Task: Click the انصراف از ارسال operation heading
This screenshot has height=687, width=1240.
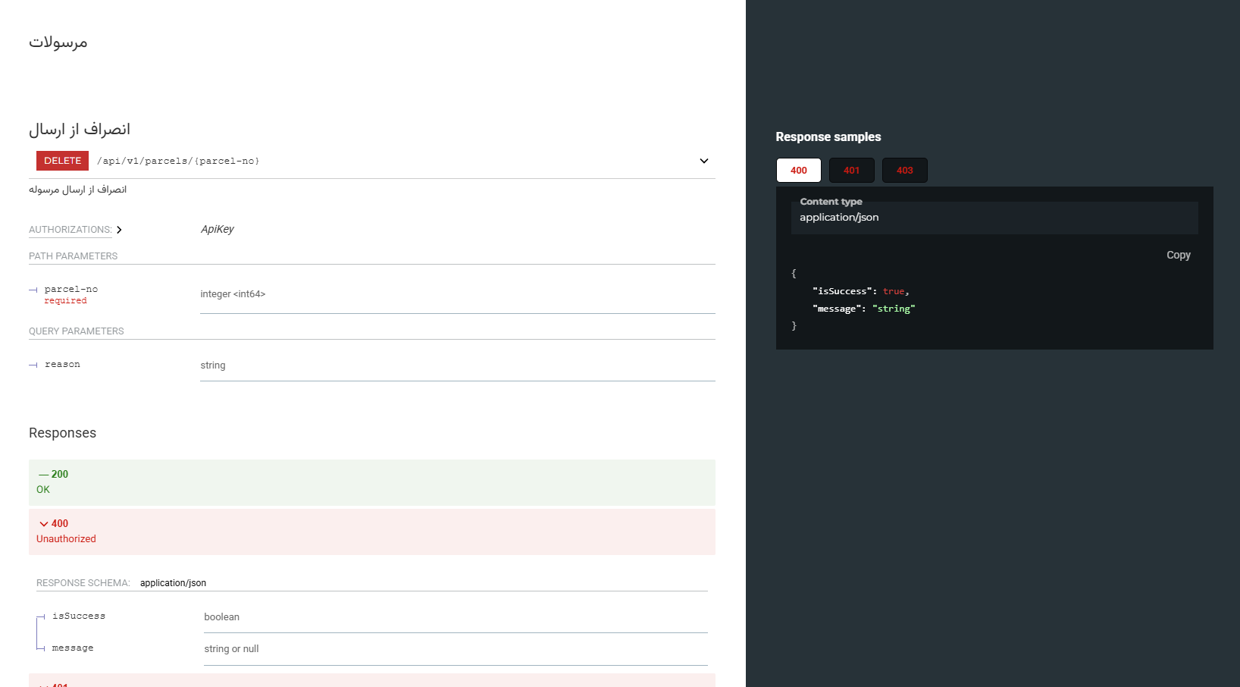Action: [x=80, y=130]
